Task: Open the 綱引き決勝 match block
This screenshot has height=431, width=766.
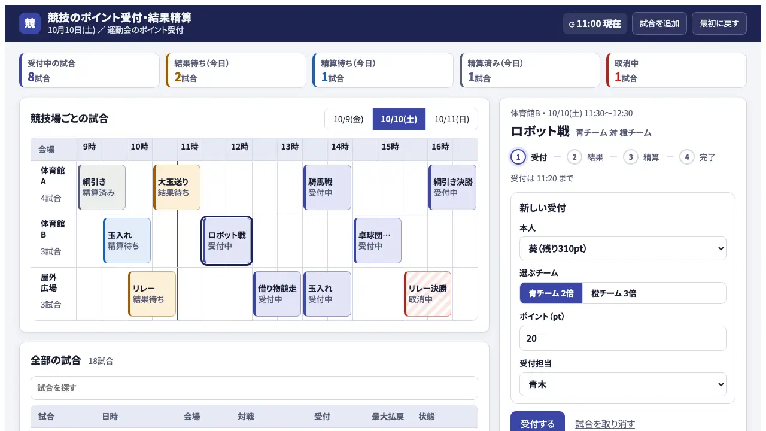Action: [x=452, y=187]
